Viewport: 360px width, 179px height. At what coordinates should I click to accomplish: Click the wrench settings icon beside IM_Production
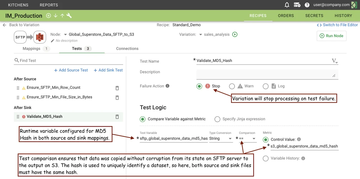pos(69,16)
